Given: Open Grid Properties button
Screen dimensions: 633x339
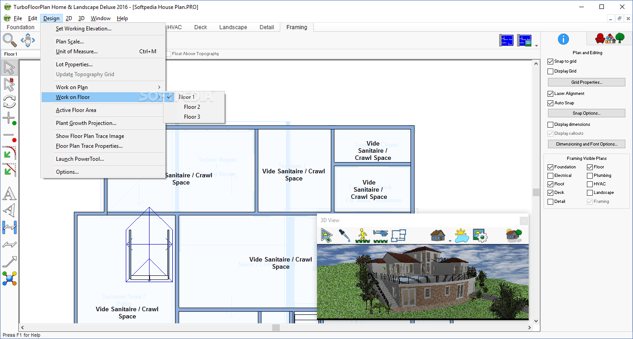Looking at the screenshot, I should tap(586, 82).
